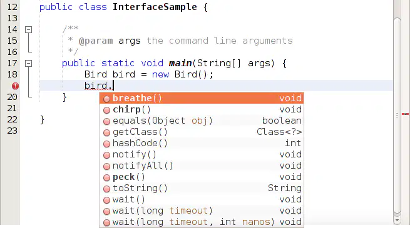Viewport: 410px width, 228px height.
Task: Place cursor after 'new Bird();' on line 18
Action: [x=215, y=74]
